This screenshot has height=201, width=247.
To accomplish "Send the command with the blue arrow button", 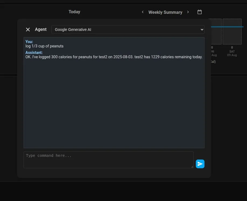I will pos(200,164).
